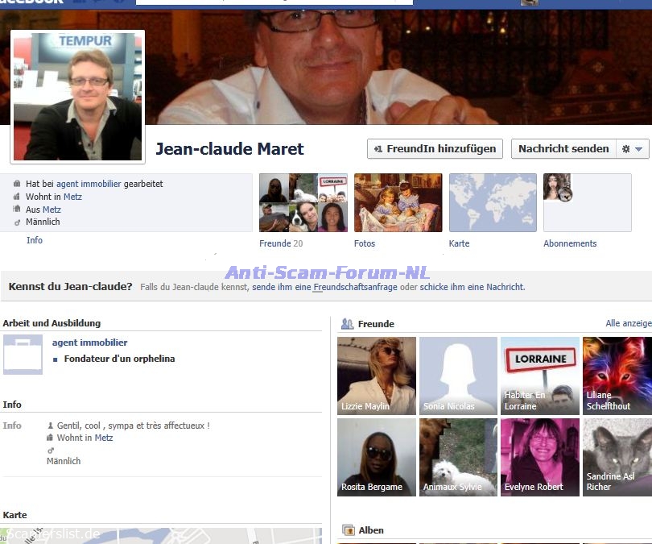Screen dimensions: 652x544
Task: Open the Karte world map tile
Action: 493,203
